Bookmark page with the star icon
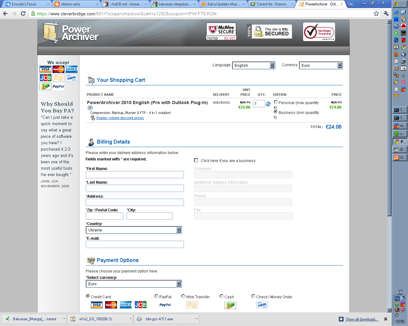This screenshot has width=408, height=326. 376,14
